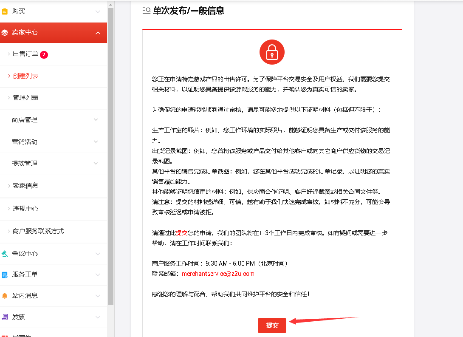Open 出售订单 with notification badge
The image size is (463, 337).
coord(25,54)
